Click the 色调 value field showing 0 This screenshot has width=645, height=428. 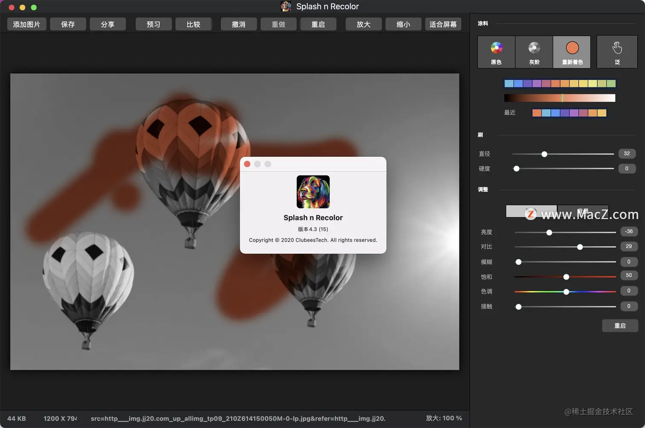[629, 291]
